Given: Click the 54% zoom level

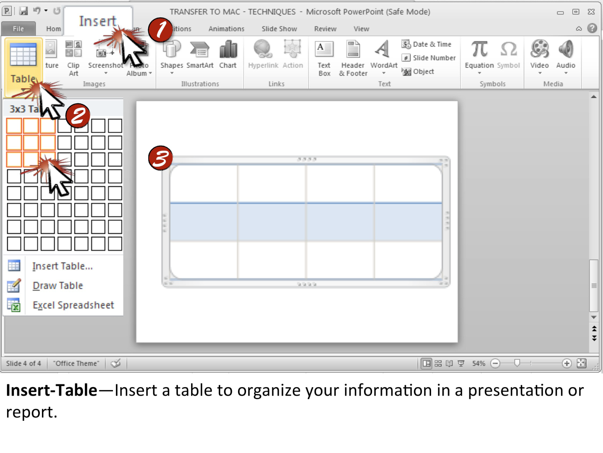Looking at the screenshot, I should coord(479,363).
